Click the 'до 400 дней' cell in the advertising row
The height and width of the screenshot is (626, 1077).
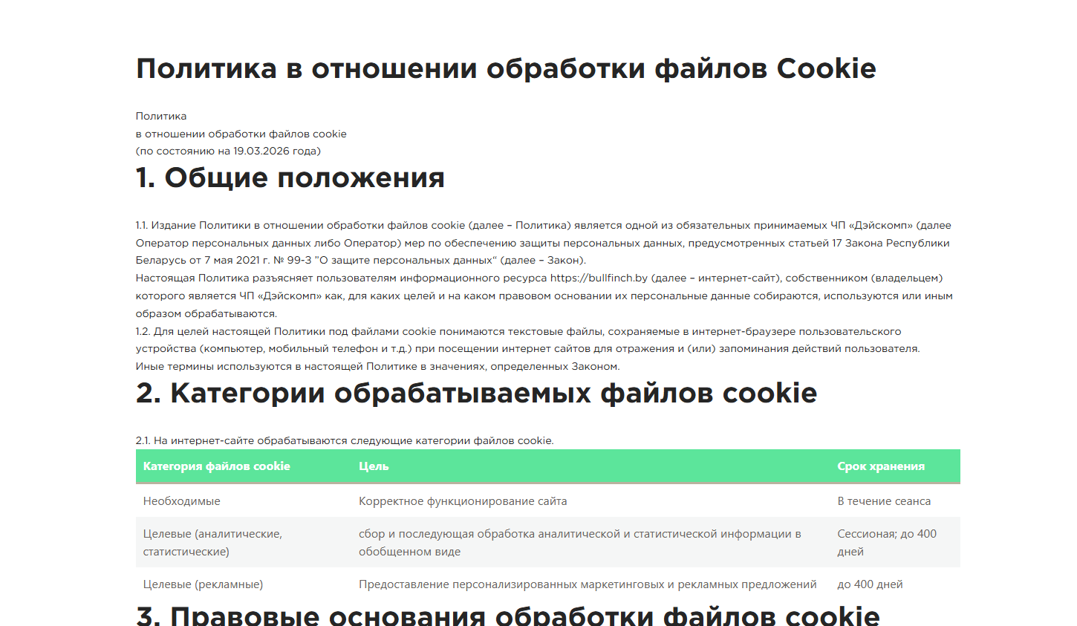(x=870, y=584)
